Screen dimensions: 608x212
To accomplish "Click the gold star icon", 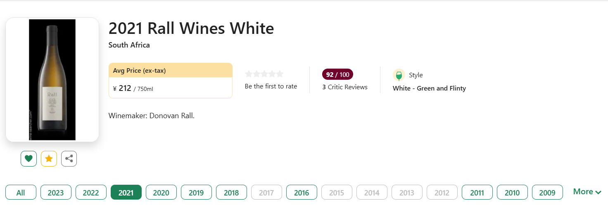I will tap(49, 159).
